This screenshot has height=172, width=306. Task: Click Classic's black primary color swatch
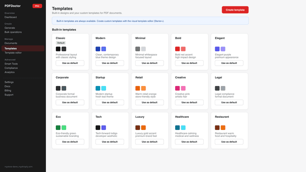tap(58, 49)
